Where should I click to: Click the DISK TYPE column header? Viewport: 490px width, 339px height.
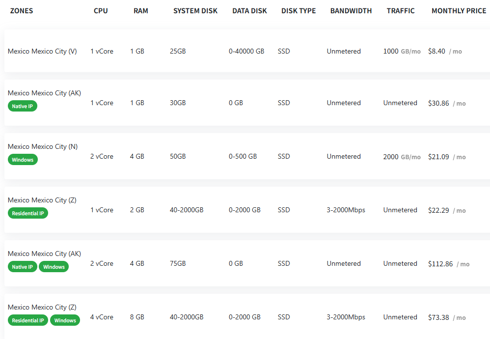(299, 11)
